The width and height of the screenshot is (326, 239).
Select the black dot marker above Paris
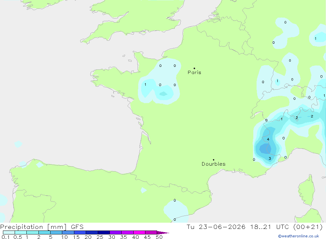coord(194,68)
